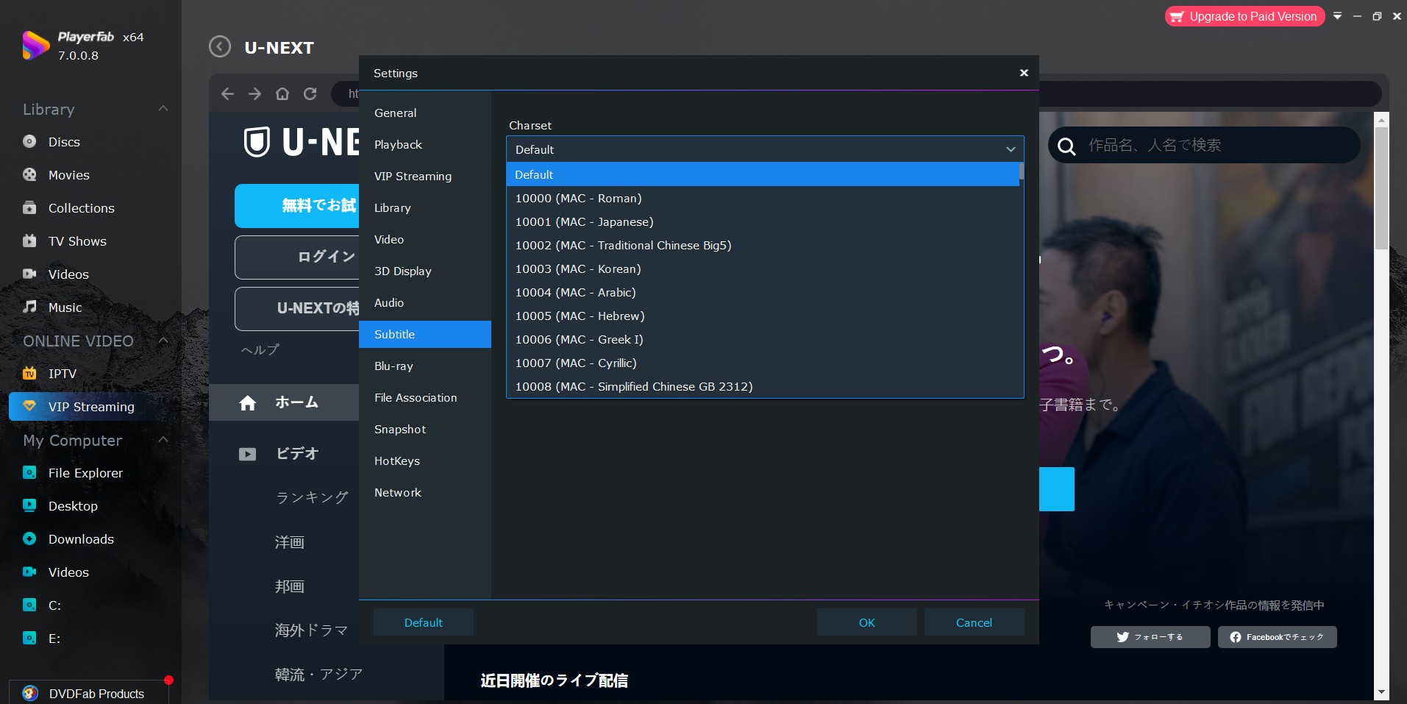1407x704 pixels.
Task: Open Playback settings tab
Action: pyautogui.click(x=425, y=144)
